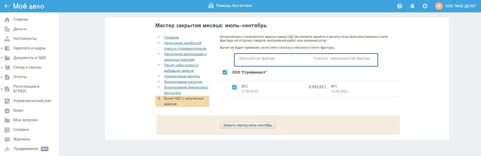Open Управленческий учет menu item
This screenshot has height=156, width=481.
click(32, 101)
